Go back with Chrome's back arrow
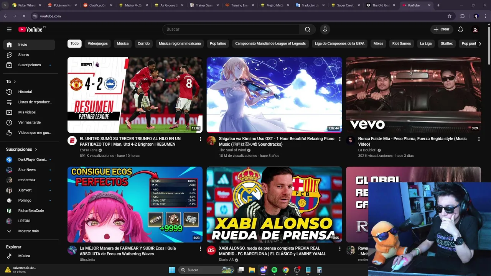This screenshot has width=491, height=276. 5,16
